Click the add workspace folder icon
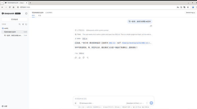This screenshot has height=109, width=197. tap(26, 24)
